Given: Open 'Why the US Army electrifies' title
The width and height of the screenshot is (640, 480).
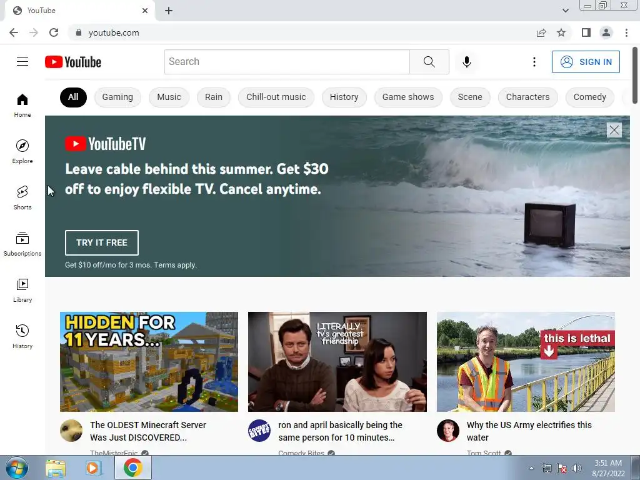Looking at the screenshot, I should click(529, 431).
